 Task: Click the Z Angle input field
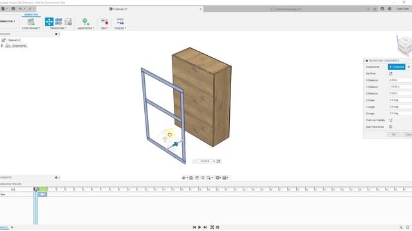click(400, 114)
